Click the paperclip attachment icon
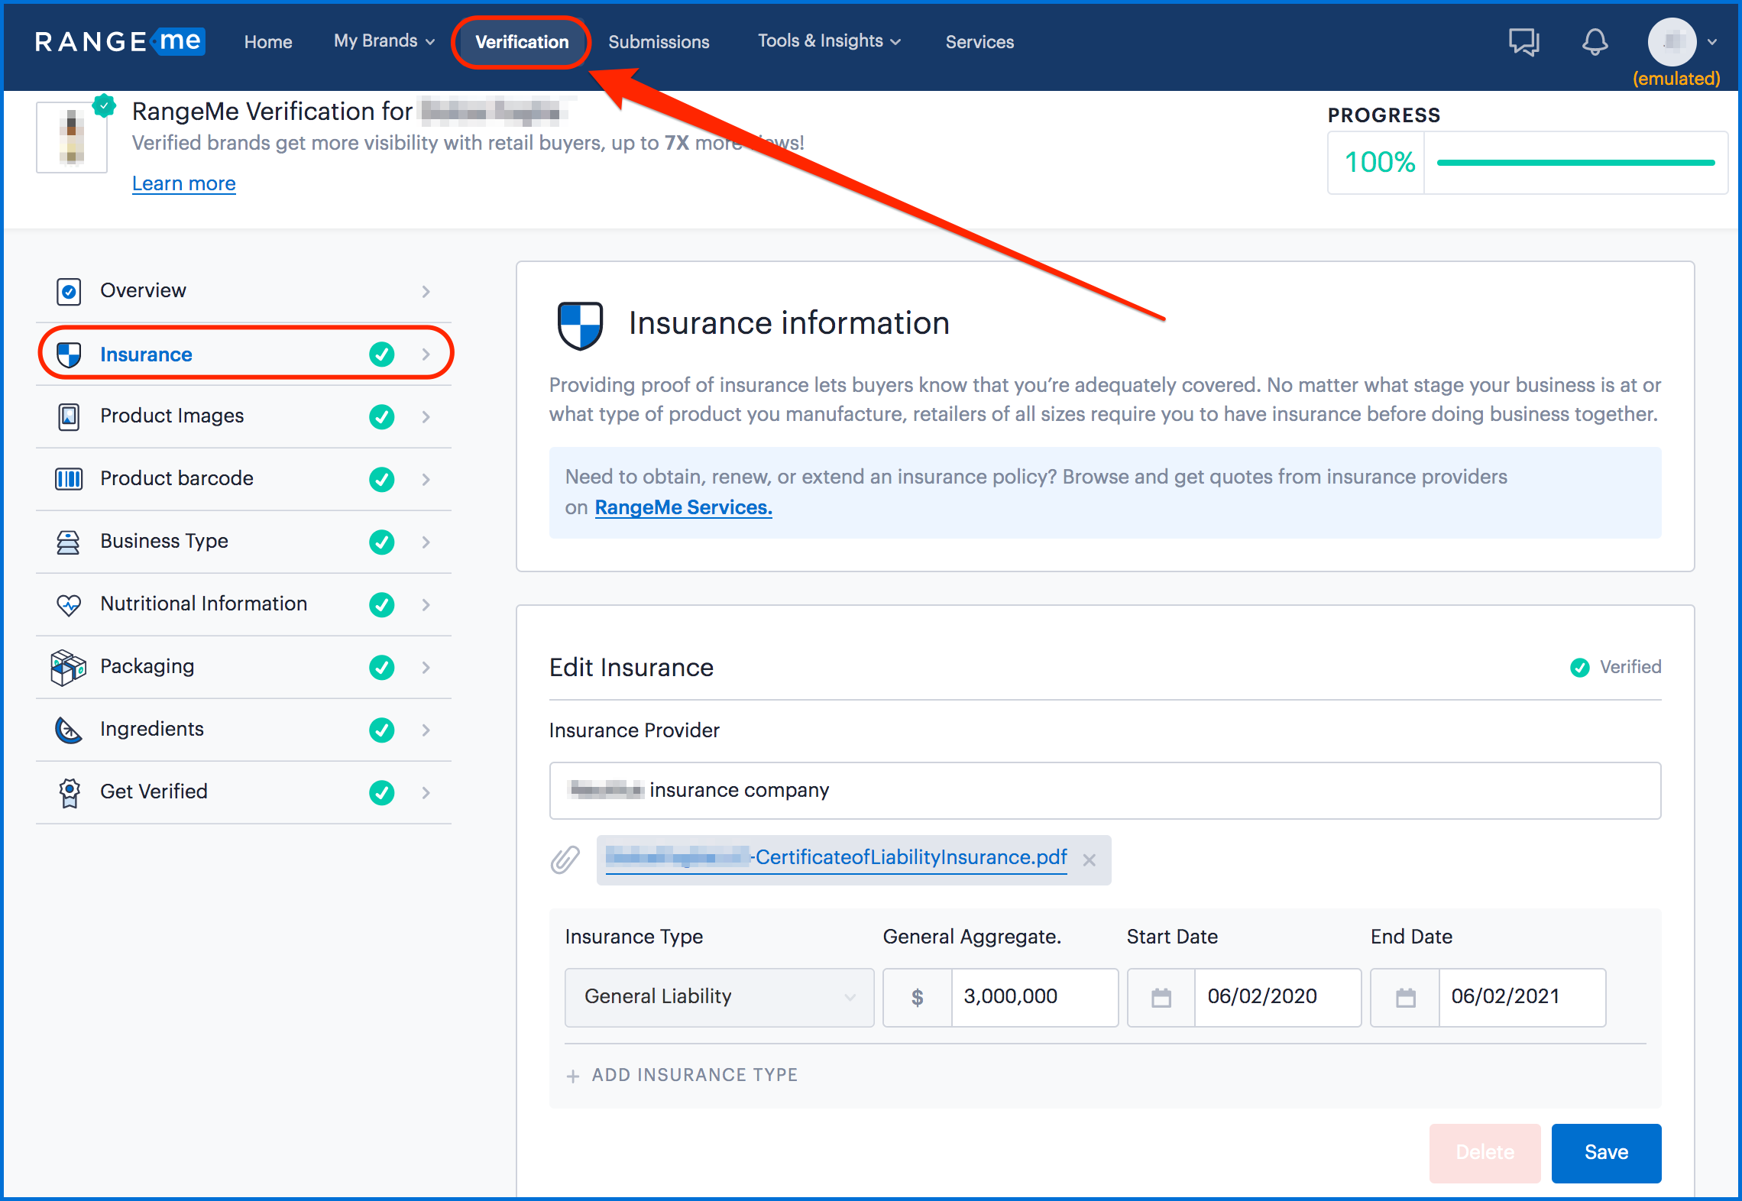Image resolution: width=1742 pixels, height=1201 pixels. click(x=565, y=859)
